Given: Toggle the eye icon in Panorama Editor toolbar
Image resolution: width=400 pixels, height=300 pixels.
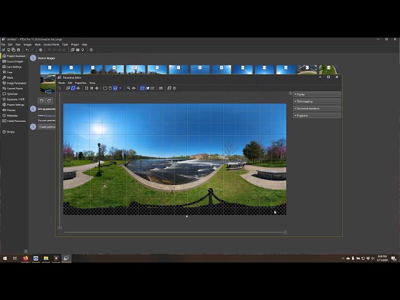Looking at the screenshot, I should (x=134, y=88).
